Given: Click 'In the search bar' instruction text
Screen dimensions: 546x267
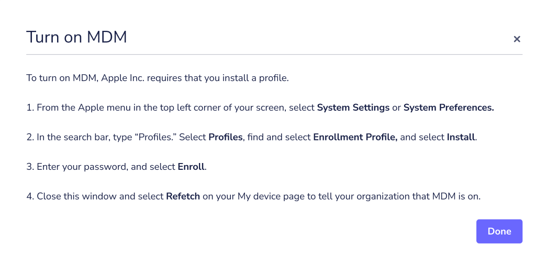Looking at the screenshot, I should 73,137.
